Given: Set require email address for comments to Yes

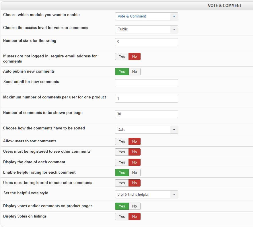Looking at the screenshot, I should pos(122,57).
